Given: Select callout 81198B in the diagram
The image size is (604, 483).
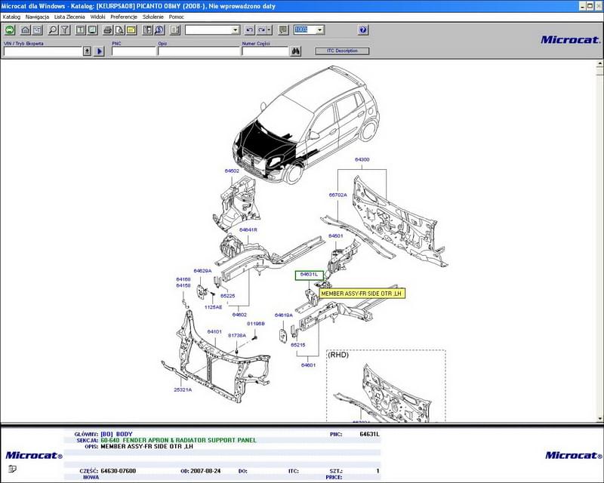Looking at the screenshot, I should coord(256,324).
